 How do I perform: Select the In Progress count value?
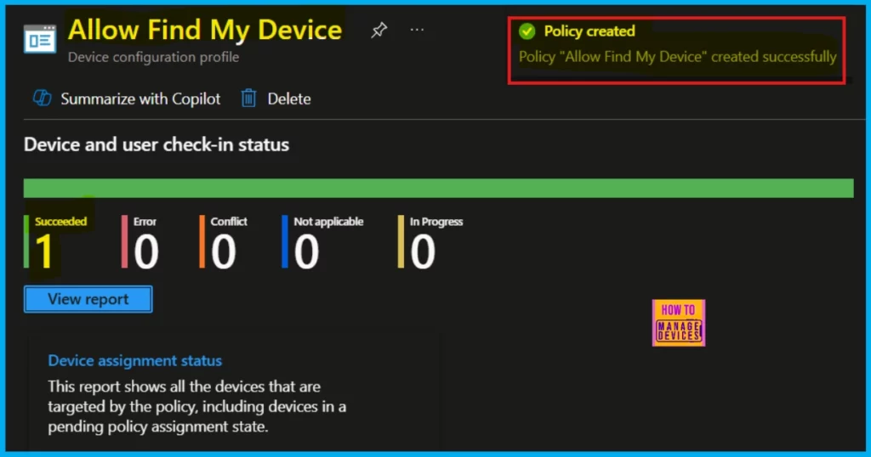422,251
